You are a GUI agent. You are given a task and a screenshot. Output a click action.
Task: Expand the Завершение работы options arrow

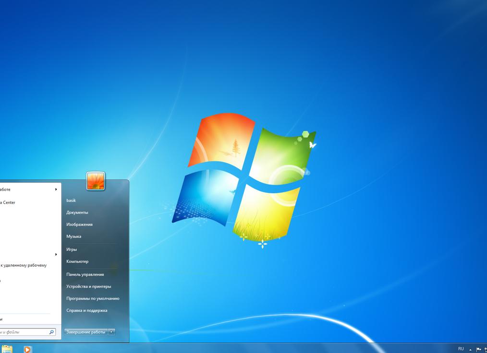click(x=112, y=331)
